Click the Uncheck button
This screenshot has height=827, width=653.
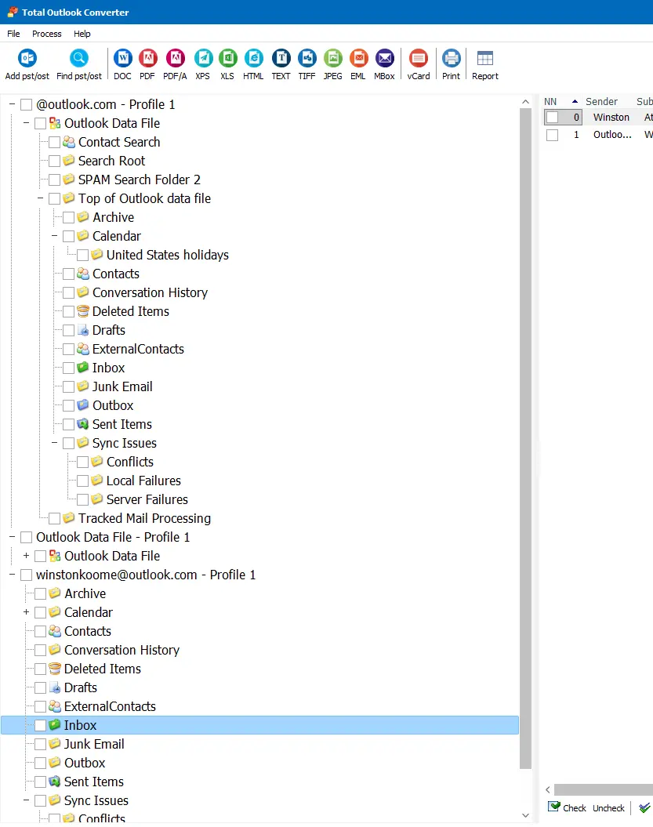click(608, 807)
